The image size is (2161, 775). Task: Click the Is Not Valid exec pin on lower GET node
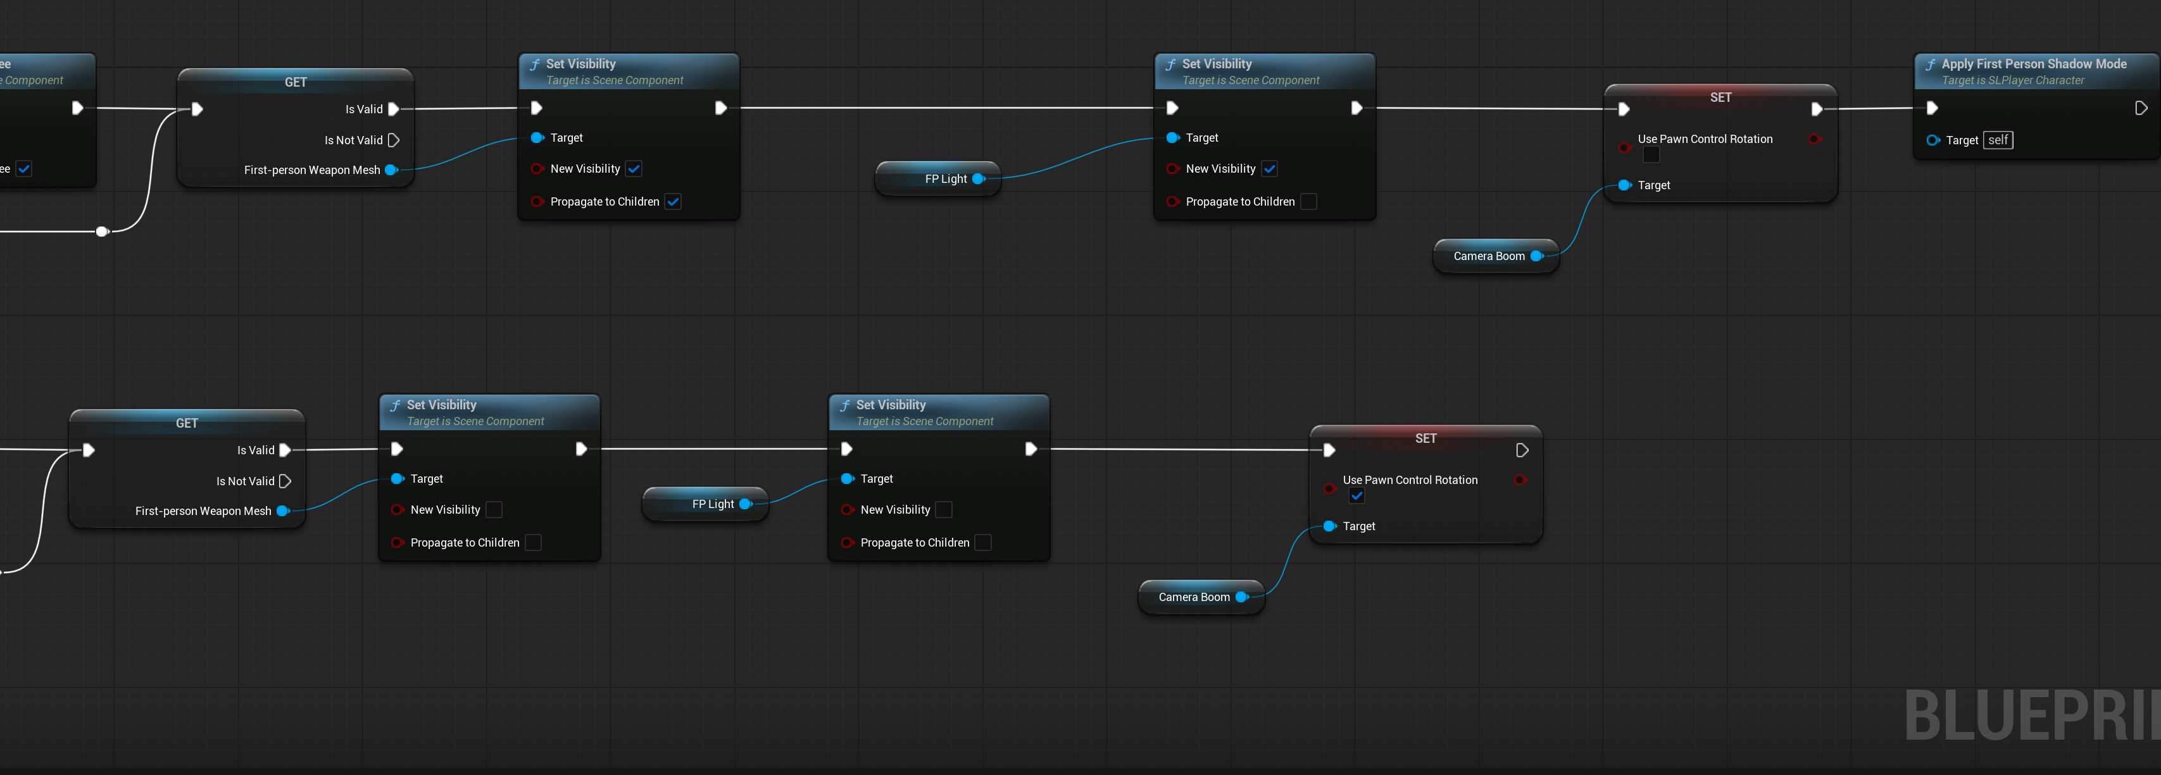(285, 481)
